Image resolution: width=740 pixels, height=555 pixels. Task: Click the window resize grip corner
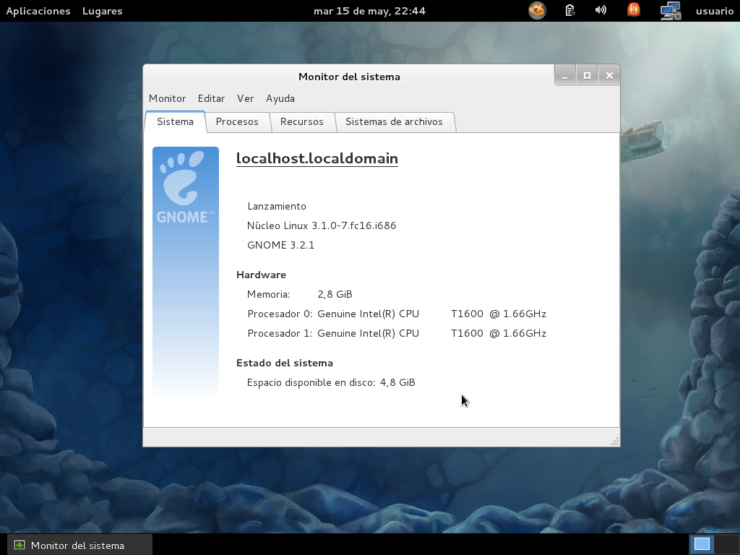point(614,442)
